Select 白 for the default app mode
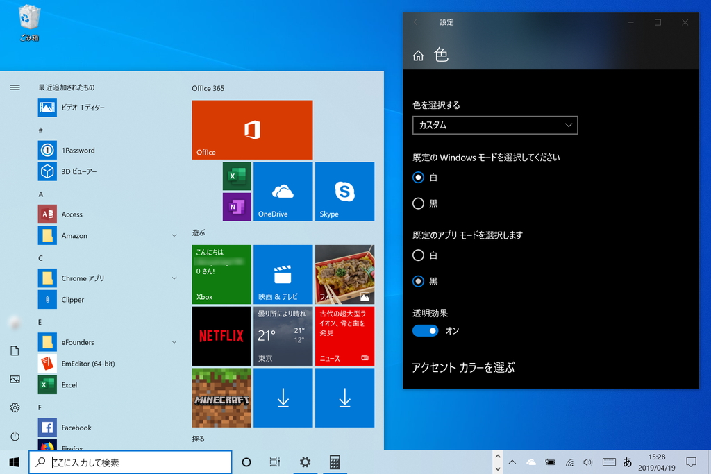 pyautogui.click(x=418, y=255)
